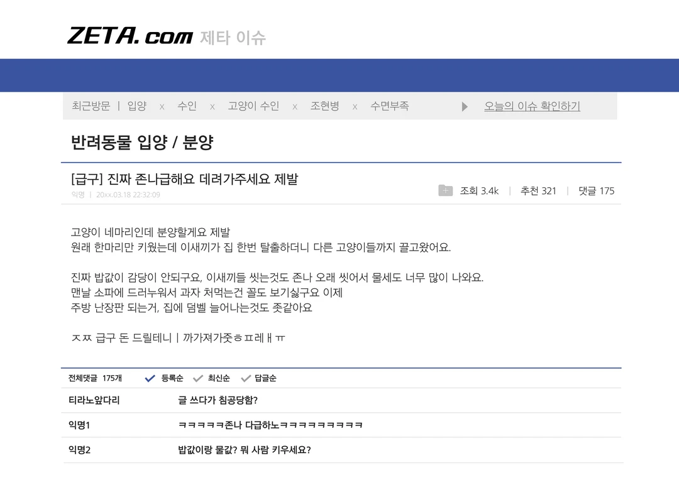Open commenter 티라노앞다리 profile
This screenshot has height=480, width=679.
[94, 400]
